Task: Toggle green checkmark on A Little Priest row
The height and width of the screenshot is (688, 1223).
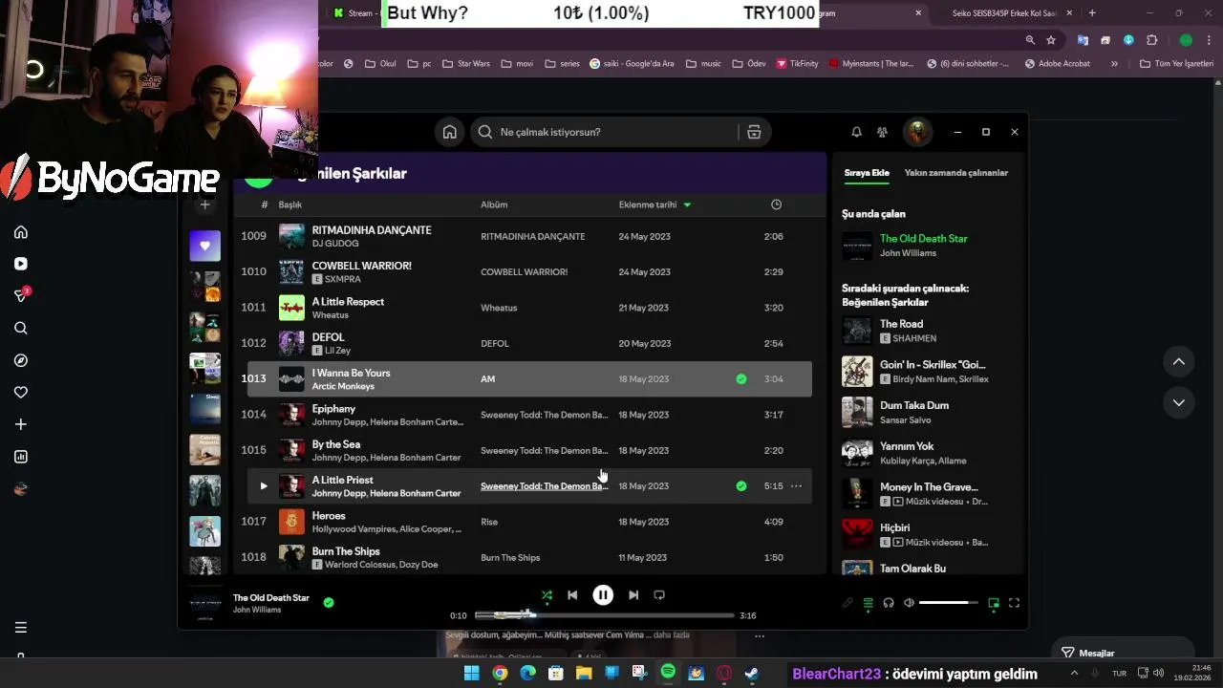Action: click(x=741, y=485)
